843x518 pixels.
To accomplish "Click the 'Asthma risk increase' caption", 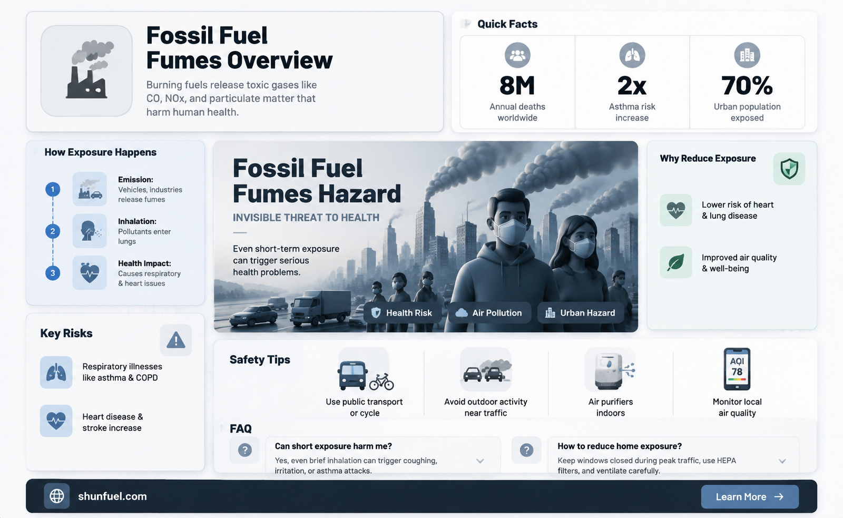I will pos(632,112).
